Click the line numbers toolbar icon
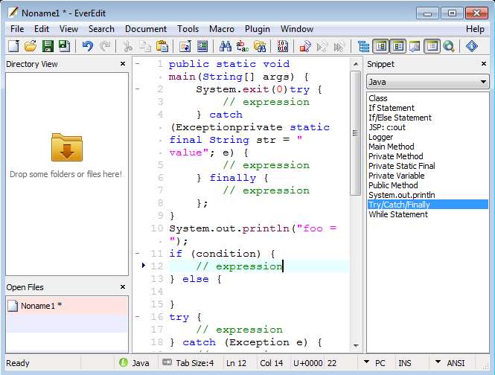 tap(202, 46)
